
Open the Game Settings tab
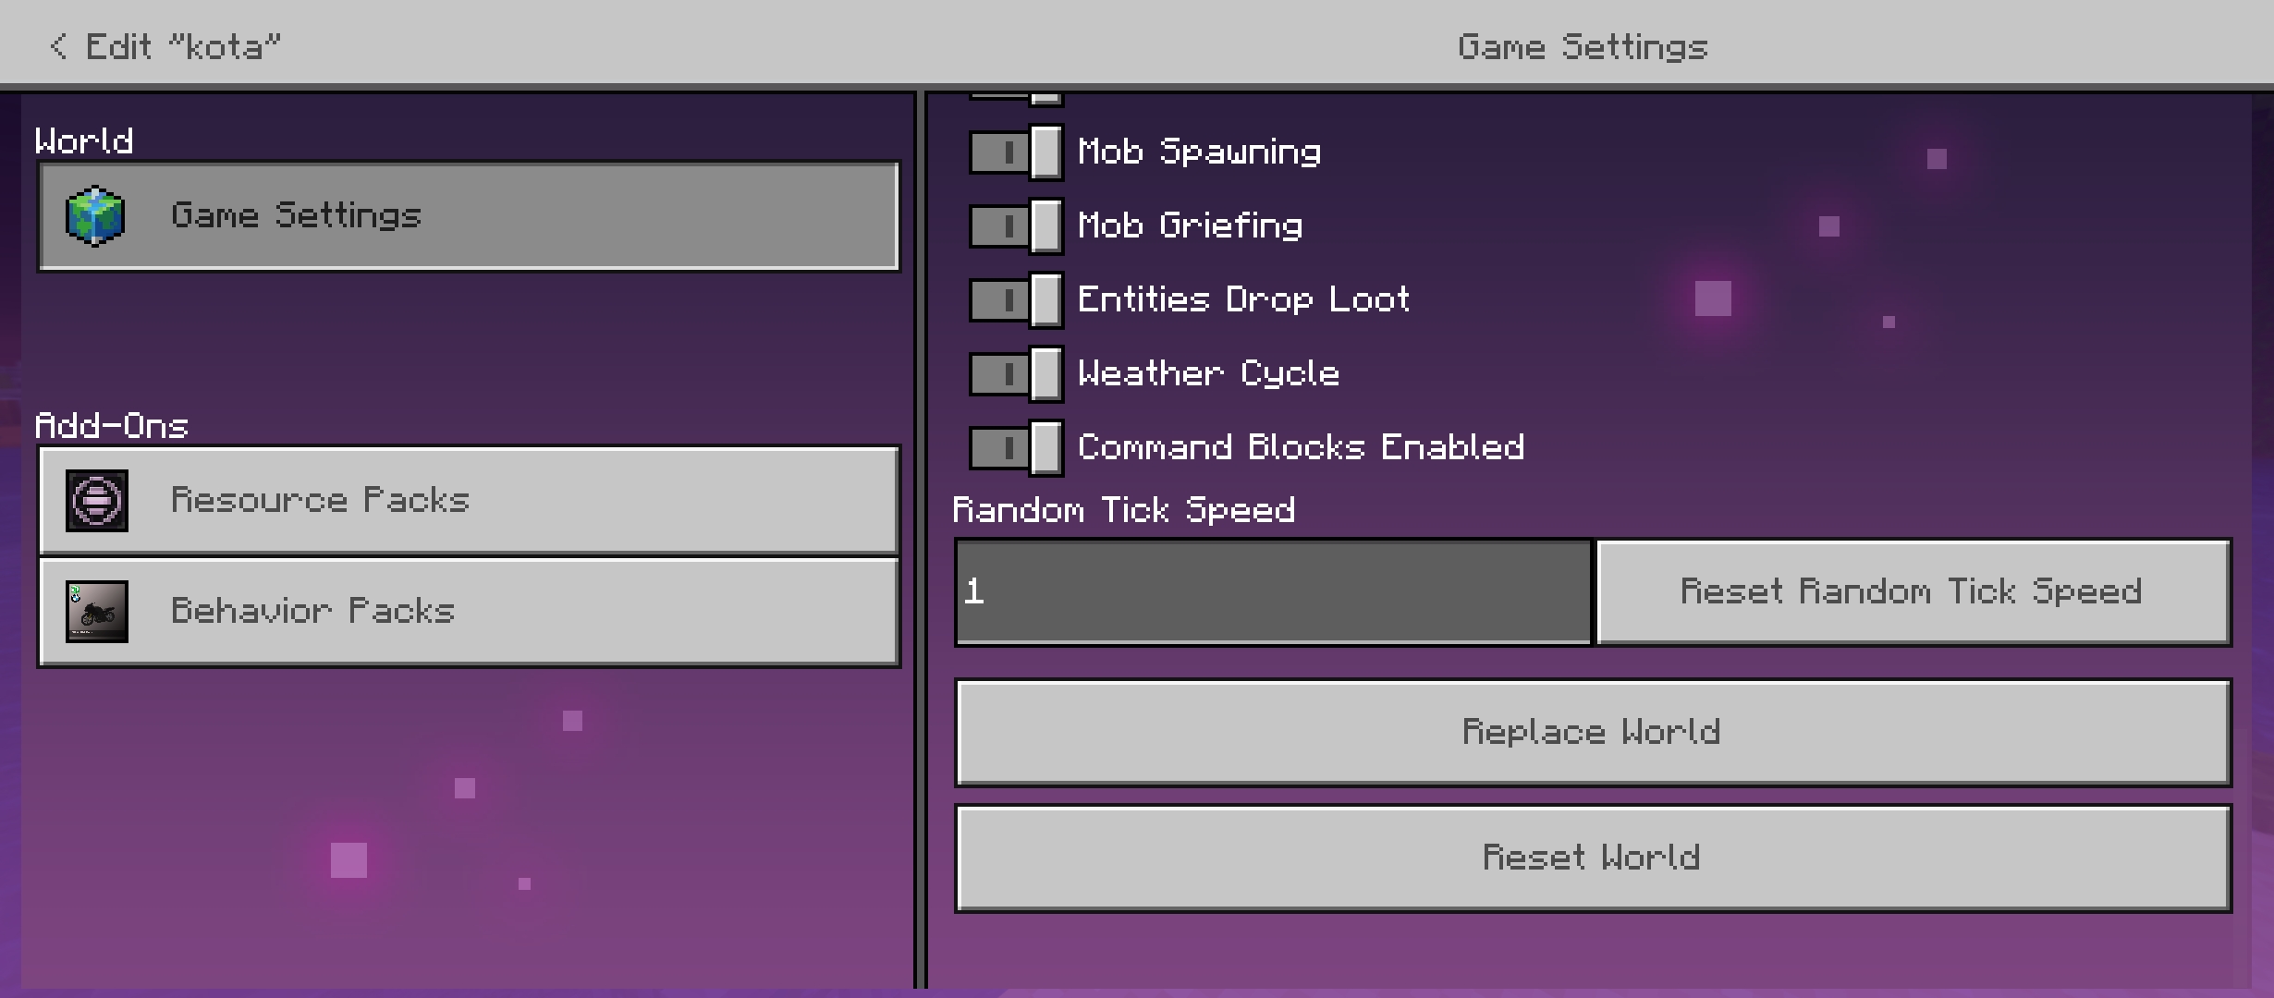[x=469, y=216]
